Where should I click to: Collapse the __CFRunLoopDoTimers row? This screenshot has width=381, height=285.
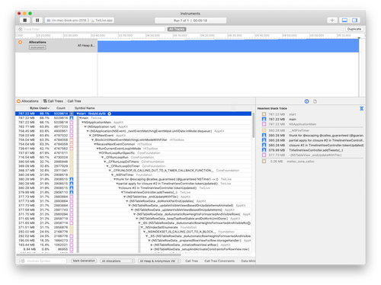104,162
